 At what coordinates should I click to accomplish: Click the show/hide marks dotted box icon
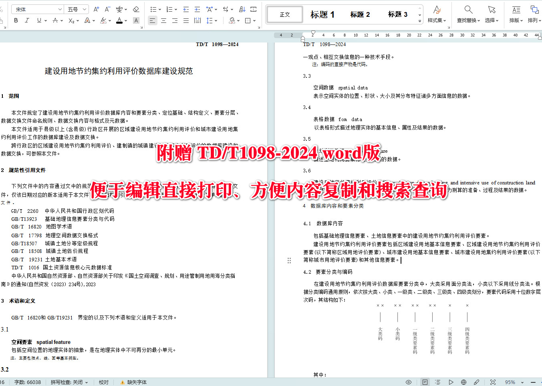coord(253,9)
